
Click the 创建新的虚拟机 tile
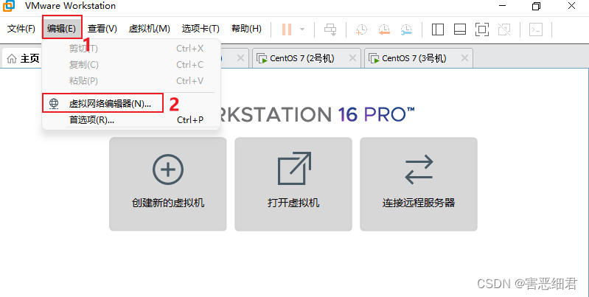click(168, 184)
